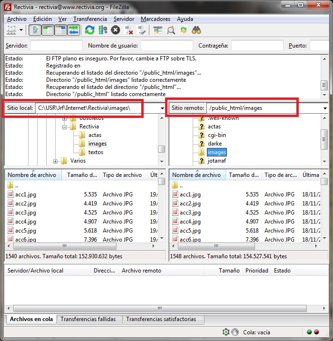Open the Site Manager icon
This screenshot has height=341, width=333.
(x=11, y=30)
